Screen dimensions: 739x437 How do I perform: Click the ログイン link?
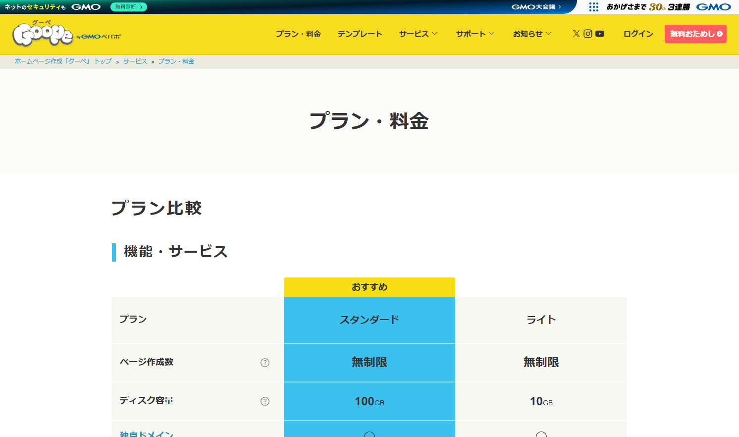click(x=637, y=34)
